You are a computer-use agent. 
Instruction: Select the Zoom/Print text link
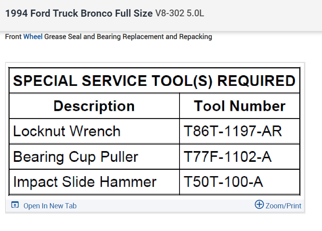tap(283, 206)
